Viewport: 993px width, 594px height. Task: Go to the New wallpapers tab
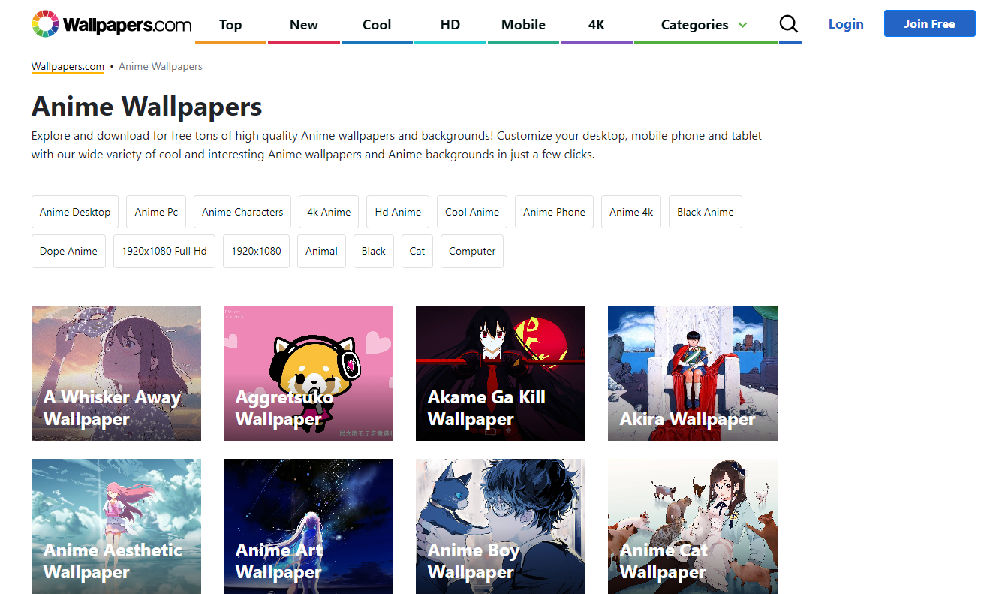click(x=304, y=25)
